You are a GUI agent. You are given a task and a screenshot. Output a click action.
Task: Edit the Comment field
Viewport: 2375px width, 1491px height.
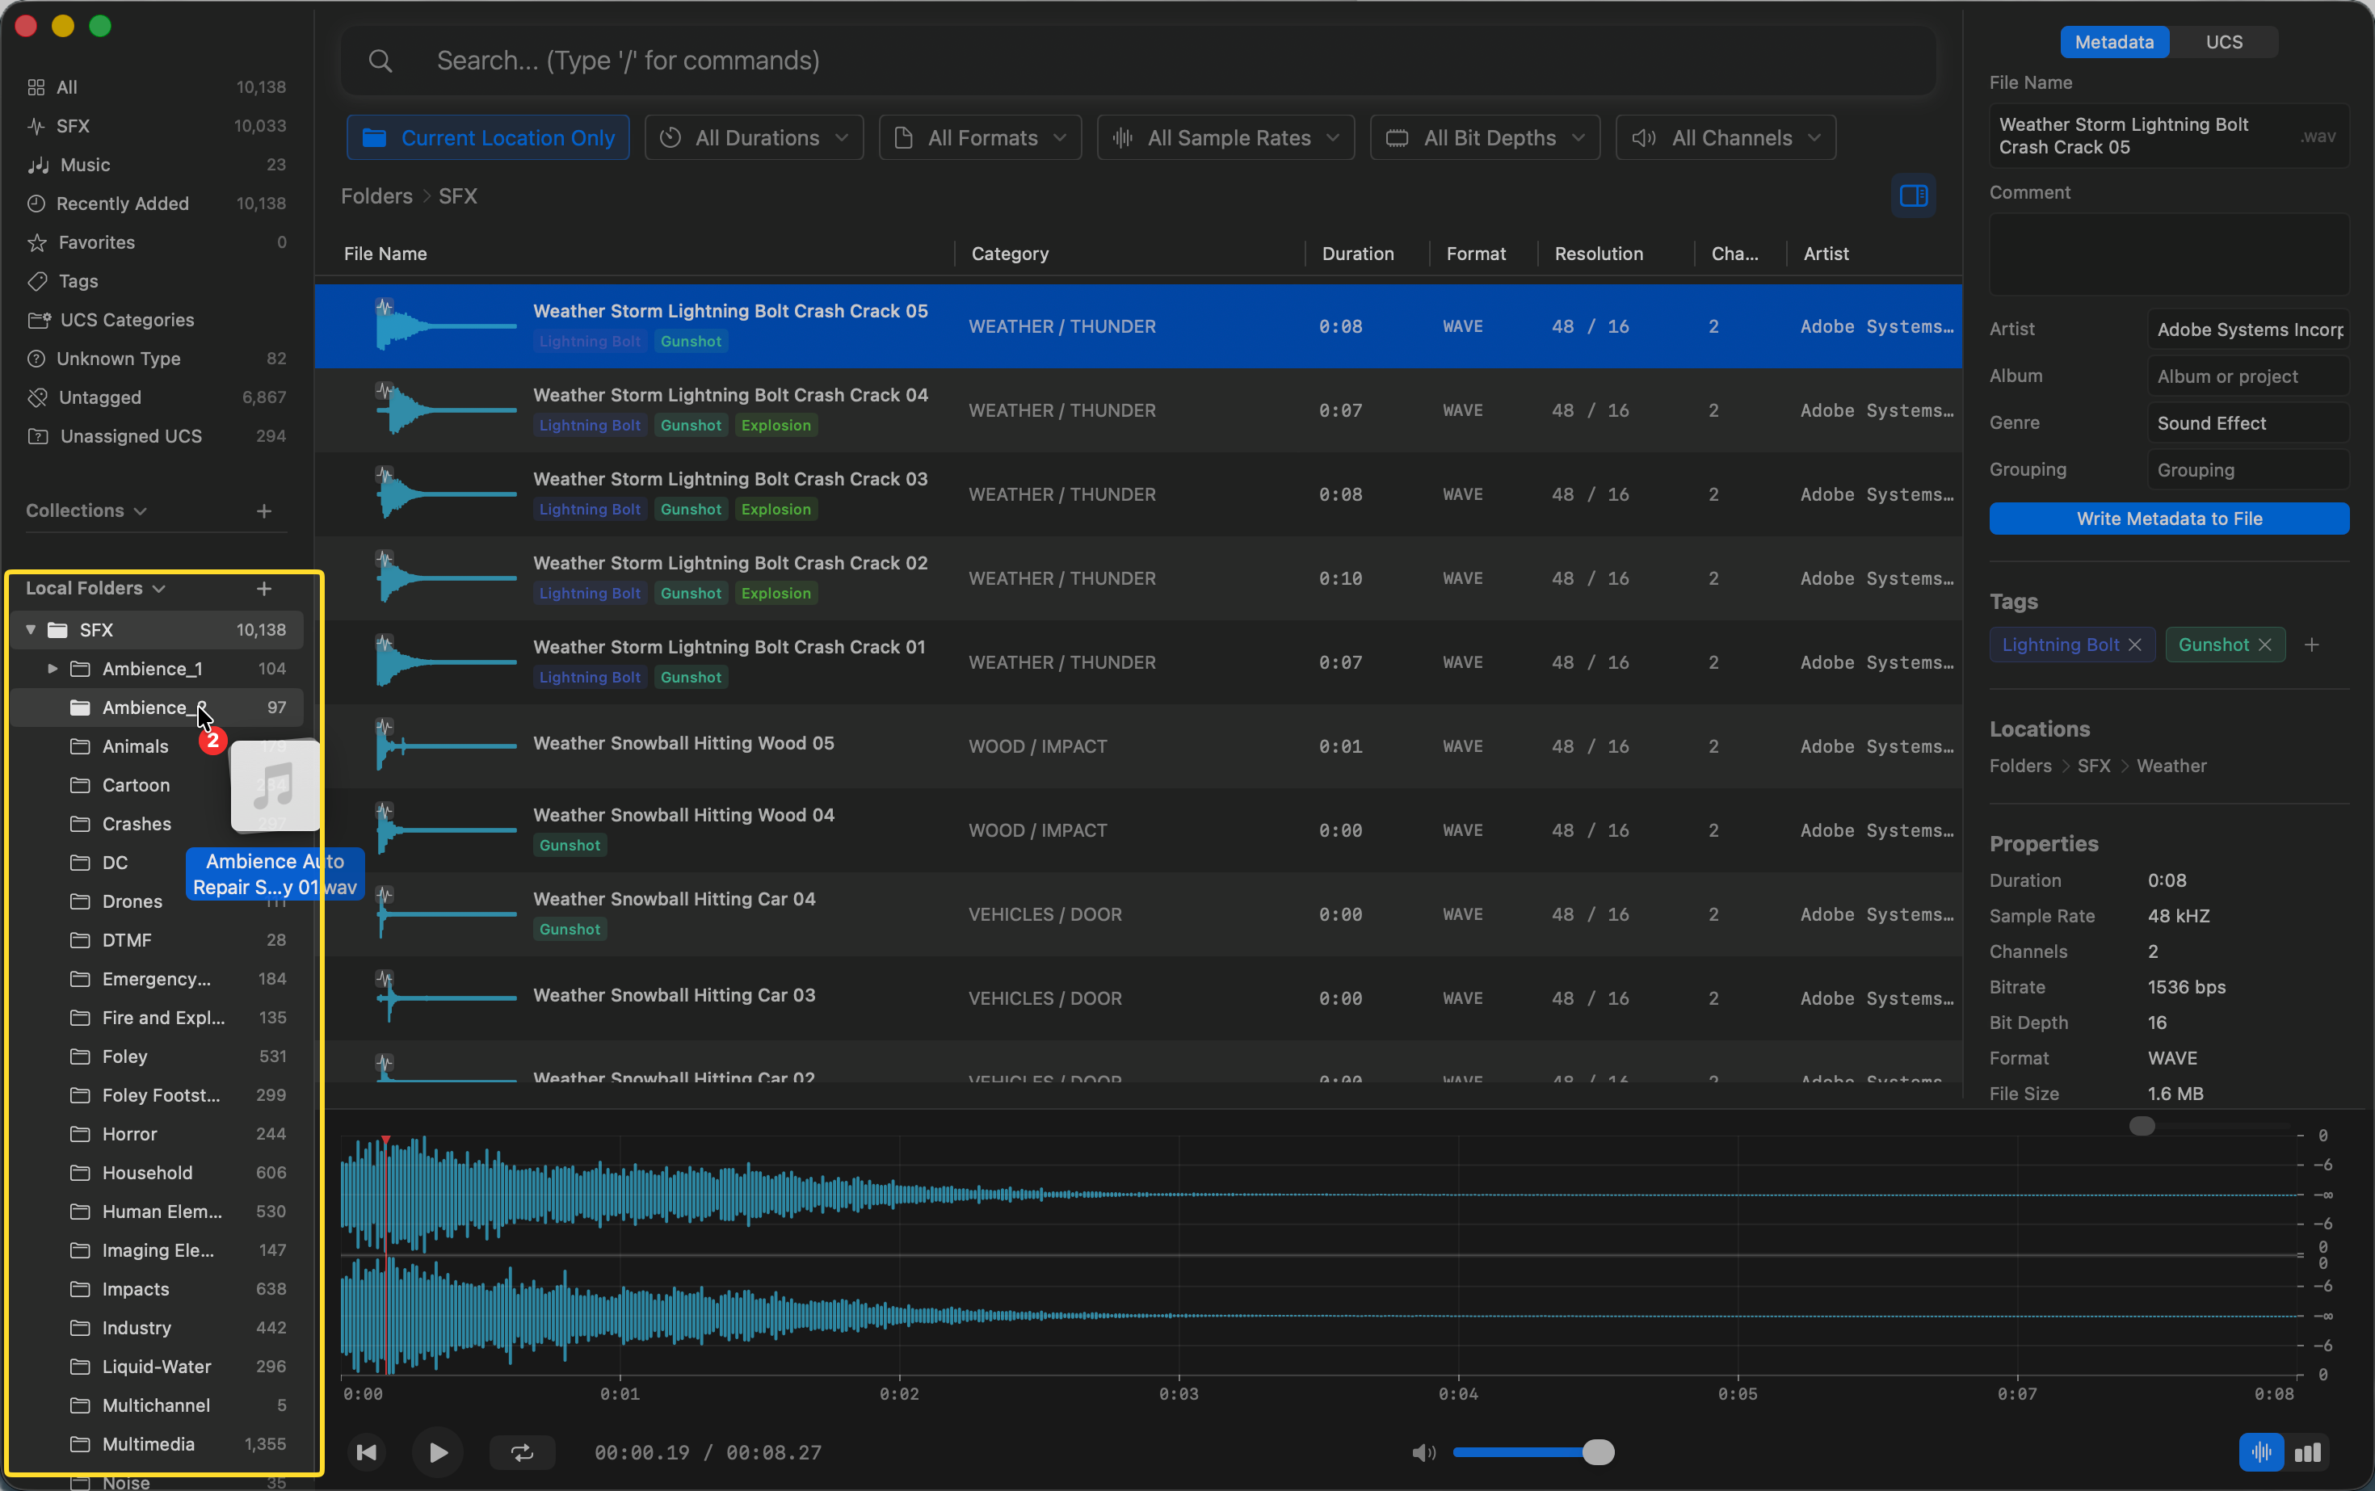coord(2169,254)
